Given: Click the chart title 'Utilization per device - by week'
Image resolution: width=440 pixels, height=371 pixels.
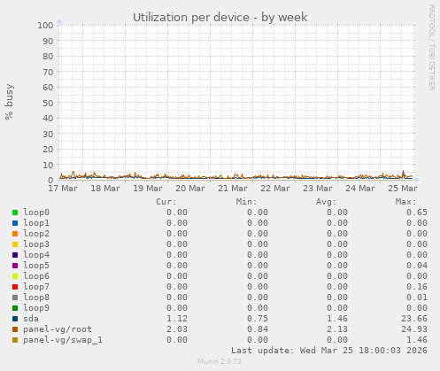Looking at the screenshot, I should [220, 18].
